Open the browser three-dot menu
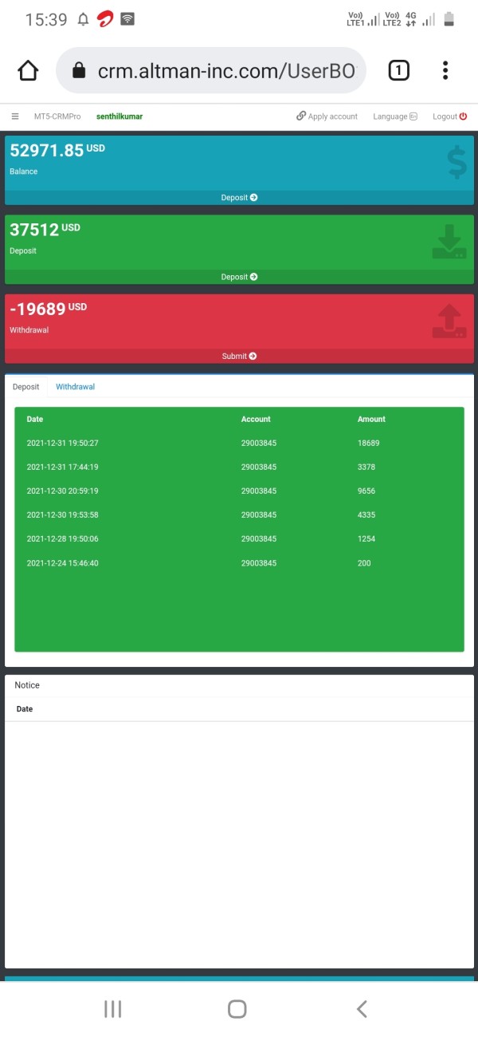The width and height of the screenshot is (478, 1037). 445,71
